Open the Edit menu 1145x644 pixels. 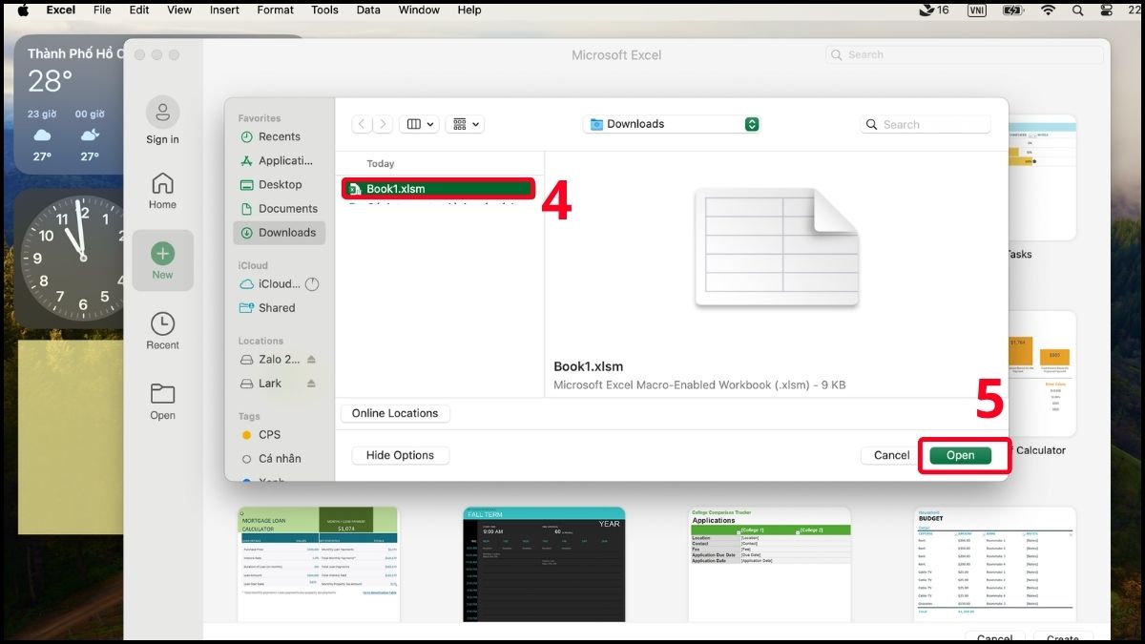(139, 10)
